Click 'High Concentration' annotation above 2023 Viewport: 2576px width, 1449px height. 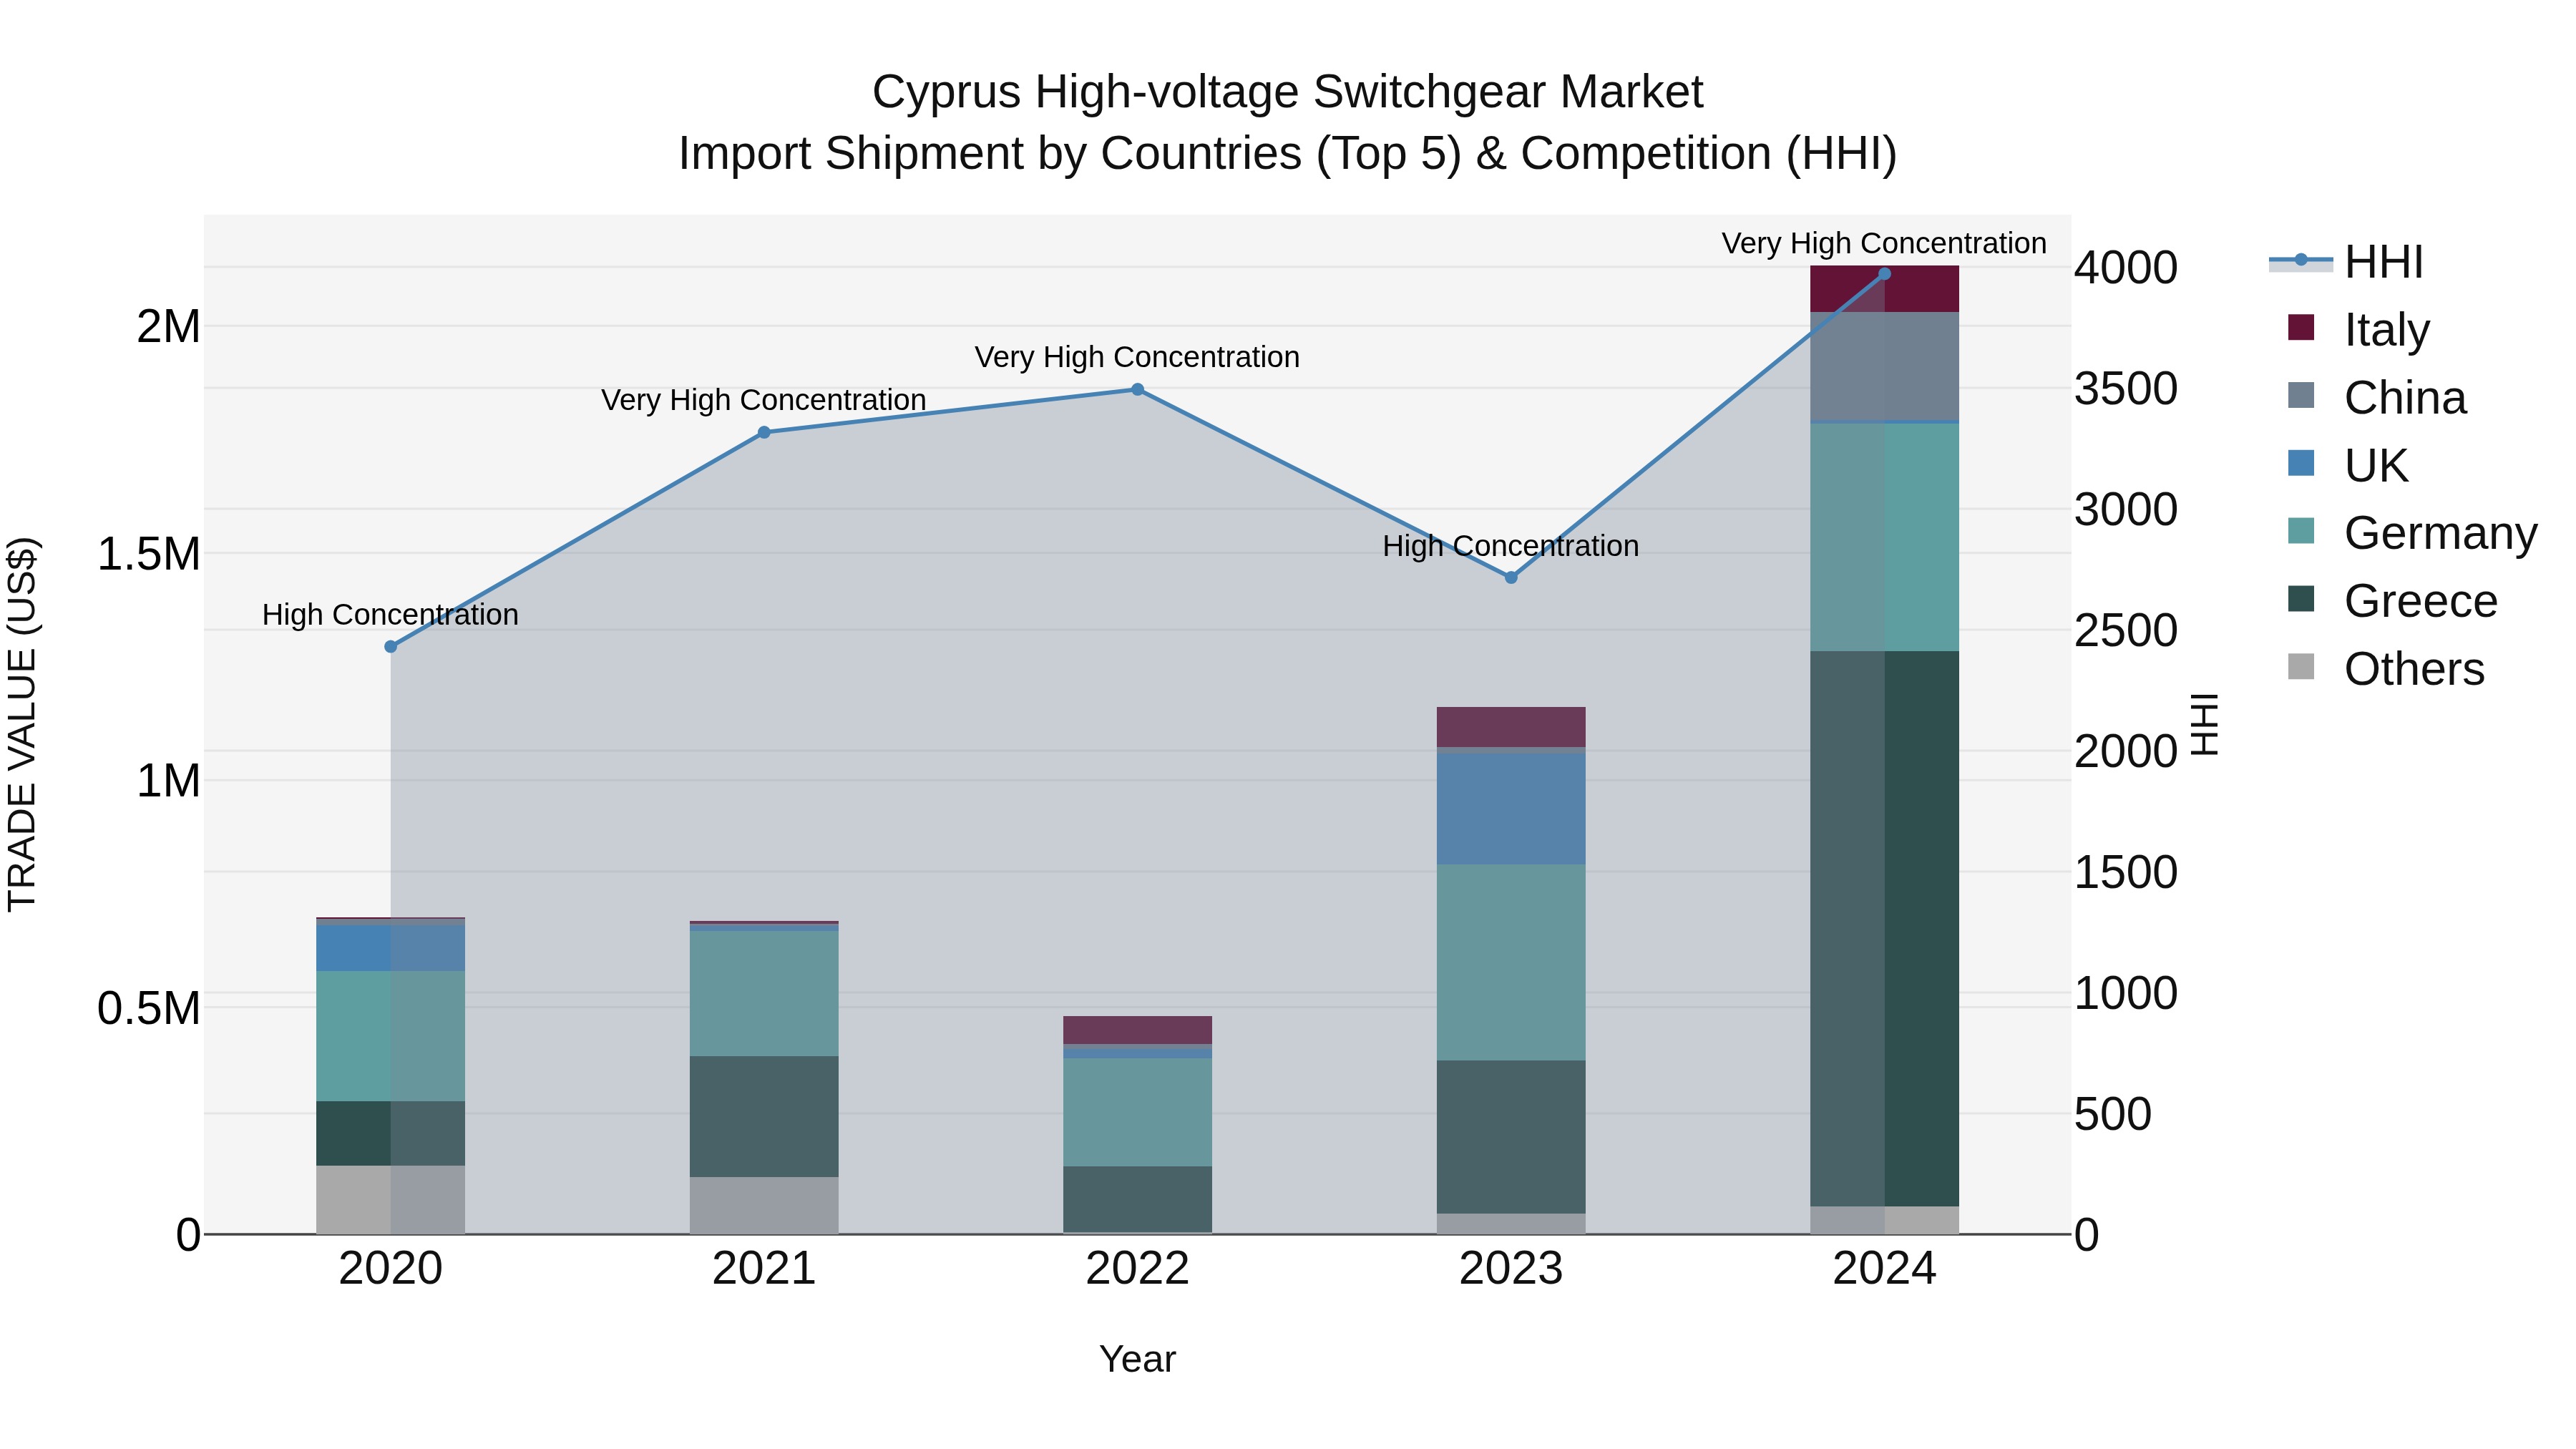1511,546
